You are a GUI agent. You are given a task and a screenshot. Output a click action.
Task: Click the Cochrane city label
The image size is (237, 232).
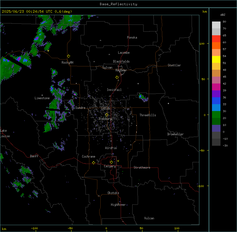coord(89,157)
